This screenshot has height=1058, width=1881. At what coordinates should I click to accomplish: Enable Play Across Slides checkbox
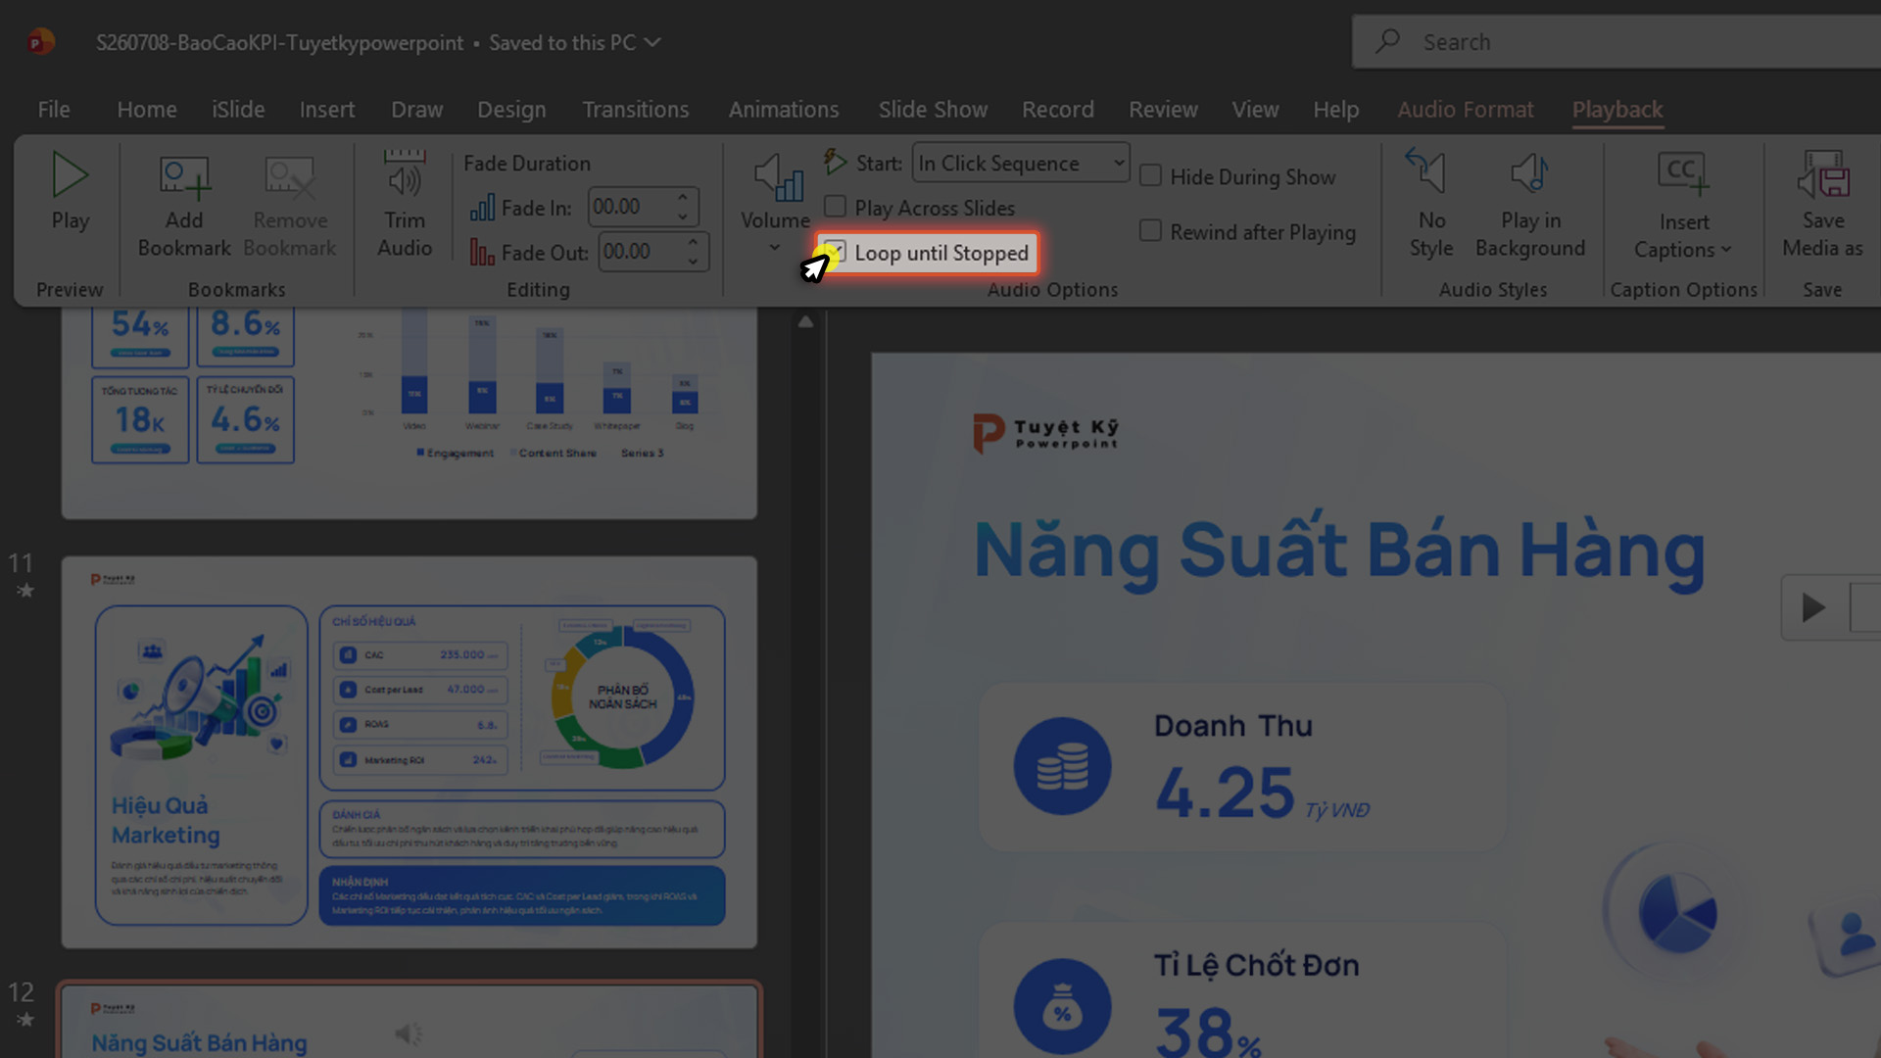[x=835, y=207]
